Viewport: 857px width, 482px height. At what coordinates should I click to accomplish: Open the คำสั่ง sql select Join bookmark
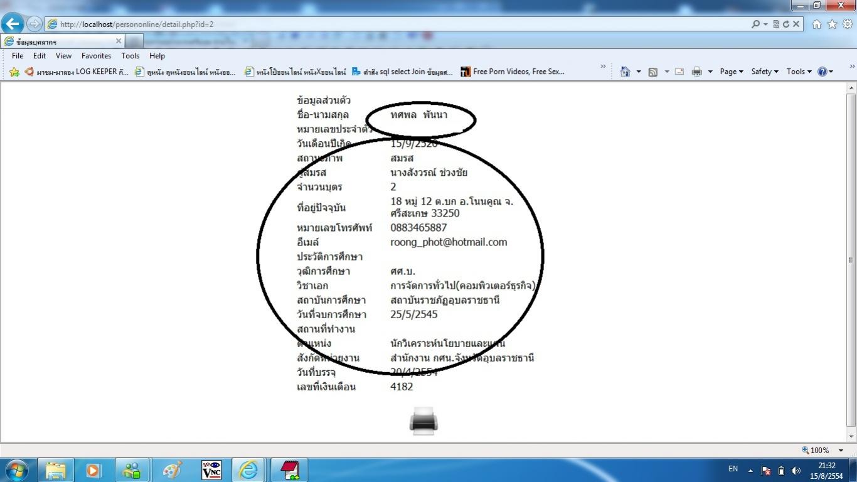pos(402,72)
